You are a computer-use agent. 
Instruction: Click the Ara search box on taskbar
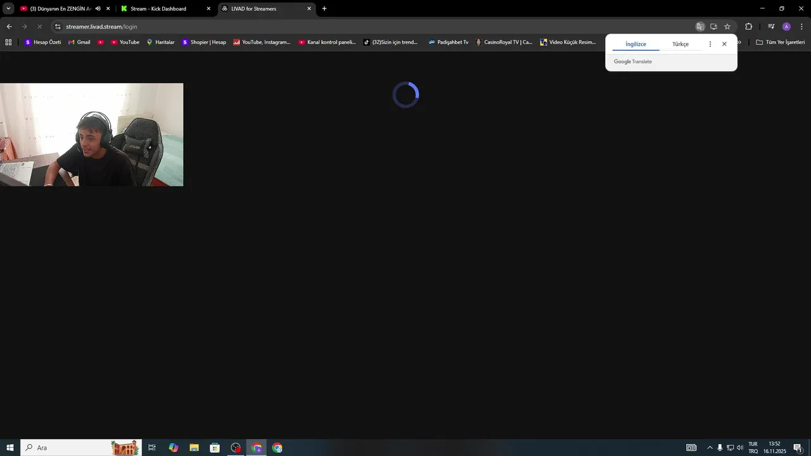(81, 448)
